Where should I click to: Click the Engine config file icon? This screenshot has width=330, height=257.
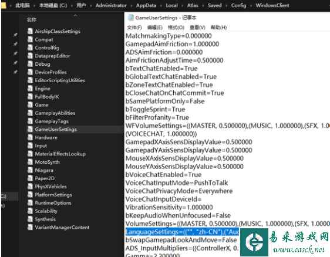pos(31,89)
